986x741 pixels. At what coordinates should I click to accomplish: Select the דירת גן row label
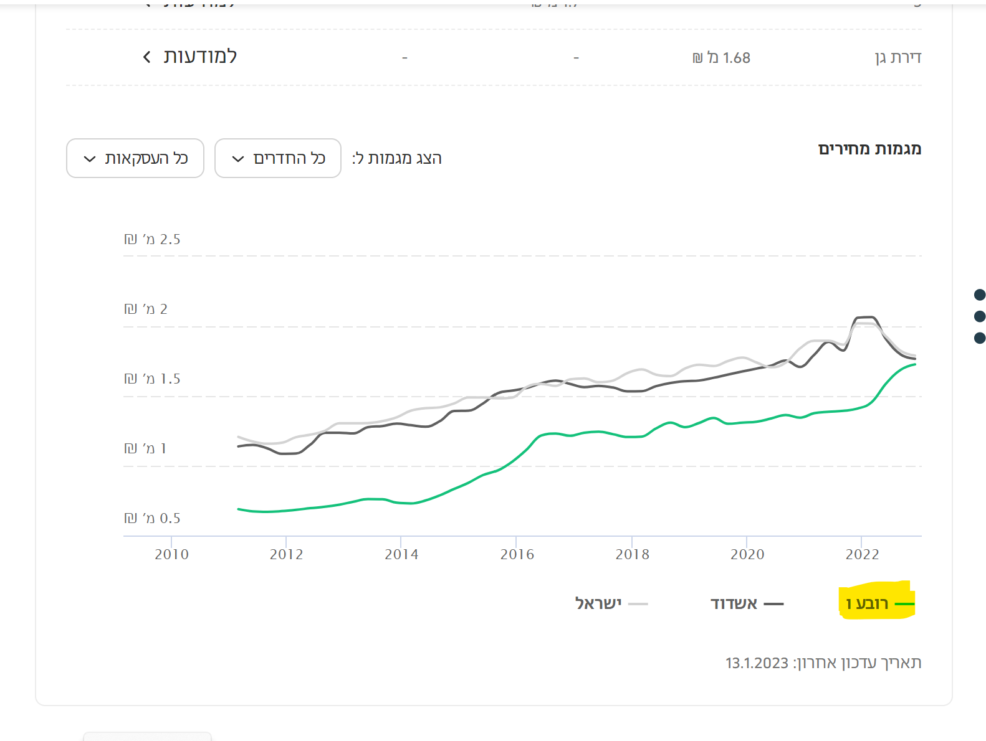coord(897,58)
